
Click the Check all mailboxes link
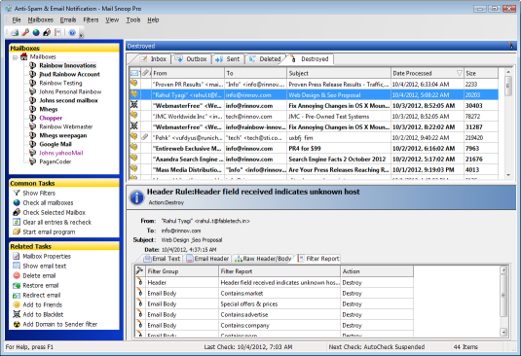48,202
